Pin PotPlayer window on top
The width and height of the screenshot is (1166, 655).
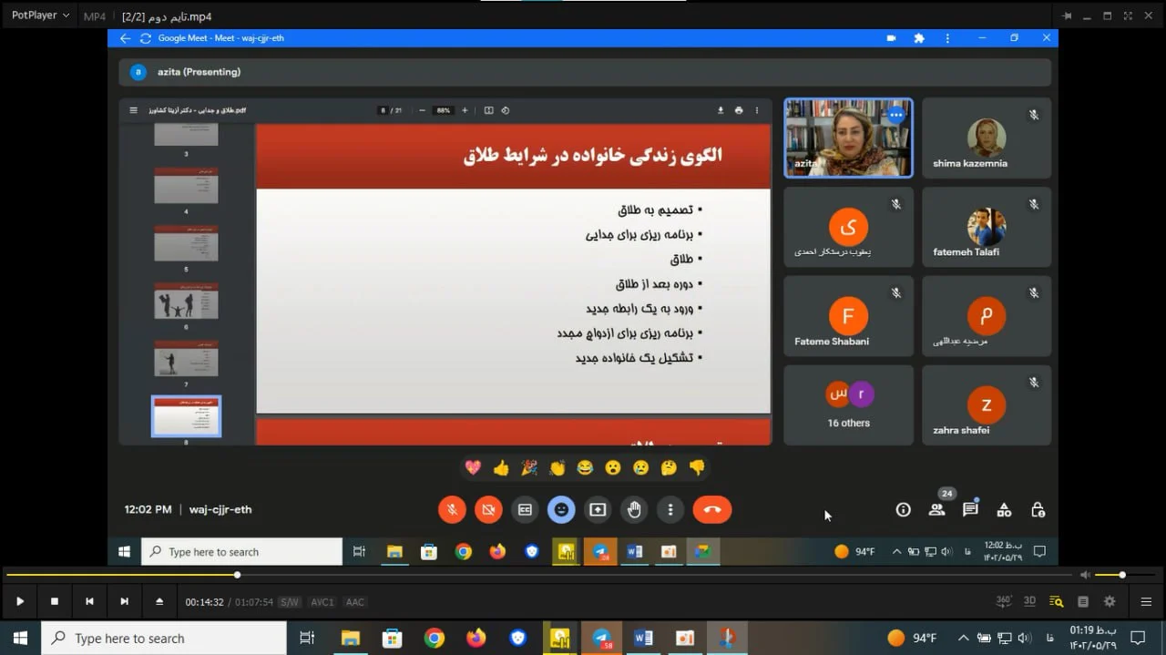[1066, 15]
